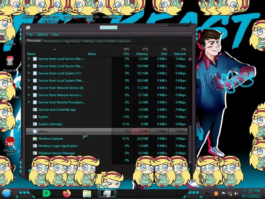
Task: Open the File menu
Action: (x=30, y=34)
